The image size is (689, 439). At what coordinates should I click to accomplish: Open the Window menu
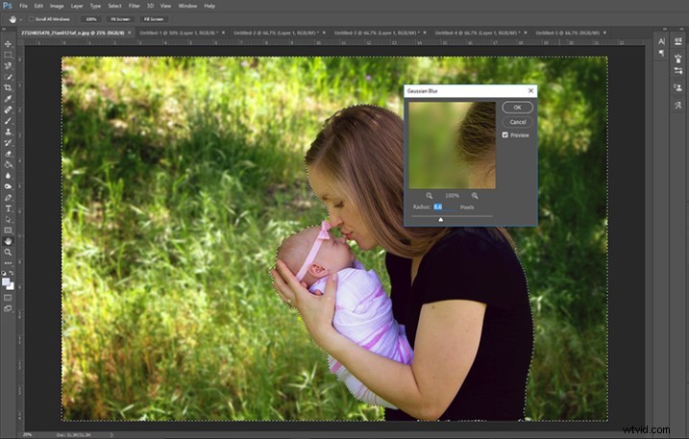(187, 6)
